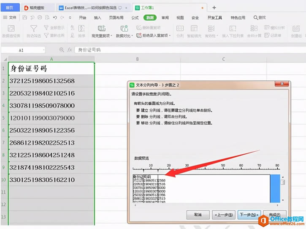Screen dimensions: 306x229
Task: Click the 有效性 icon
Action: pyautogui.click(x=211, y=29)
